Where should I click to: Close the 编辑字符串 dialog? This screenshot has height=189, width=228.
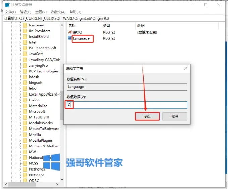(x=186, y=68)
